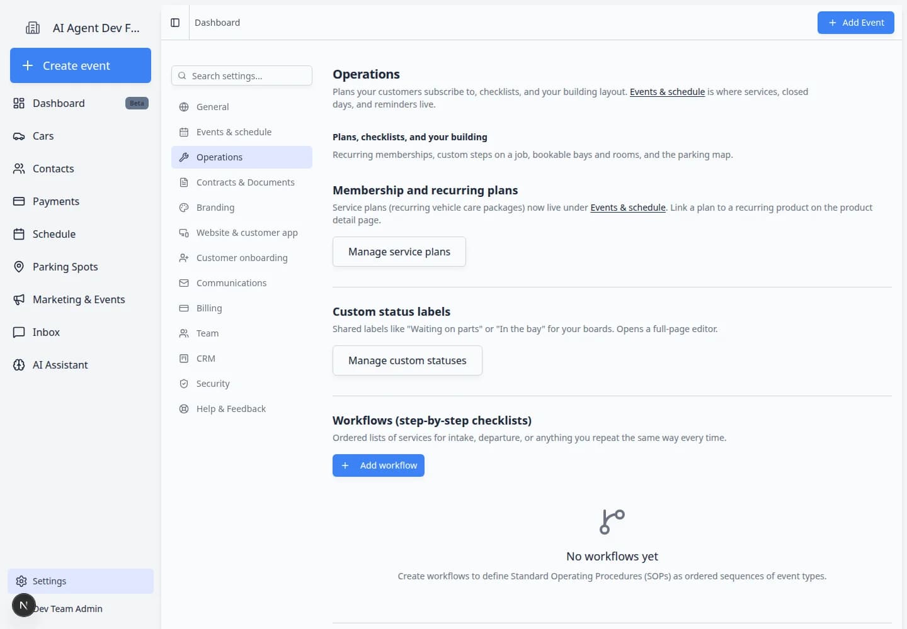Click the Payments card icon
Viewport: 907px width, 629px height.
[x=19, y=201]
